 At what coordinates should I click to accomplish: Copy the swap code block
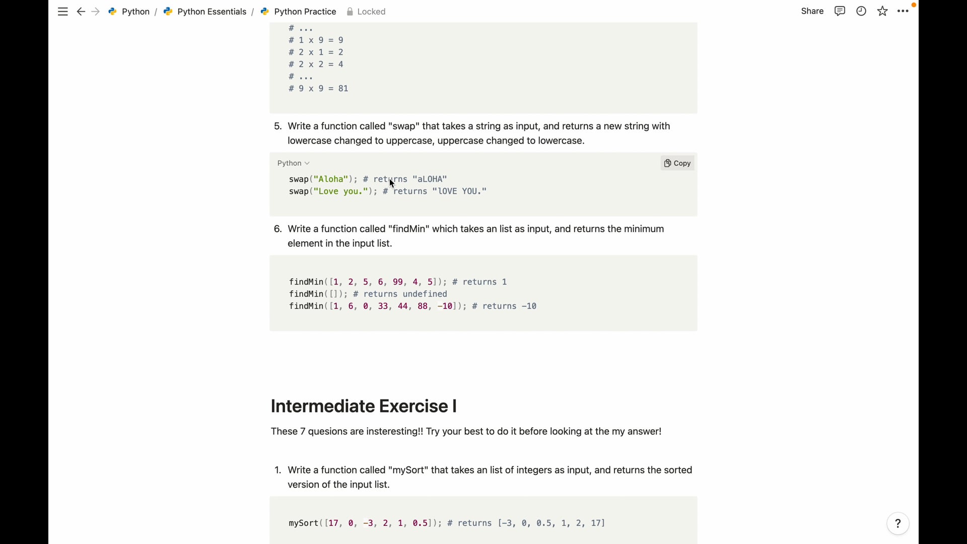pyautogui.click(x=677, y=163)
